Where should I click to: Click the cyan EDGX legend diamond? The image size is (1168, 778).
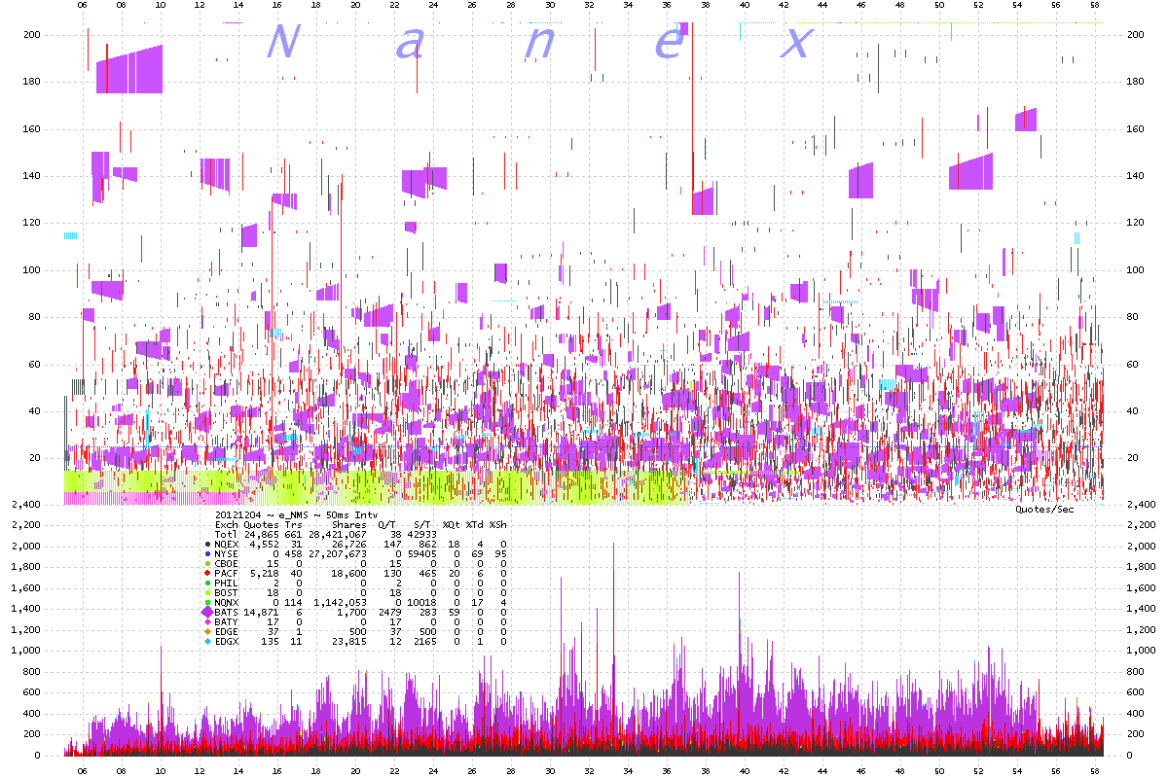tap(207, 642)
